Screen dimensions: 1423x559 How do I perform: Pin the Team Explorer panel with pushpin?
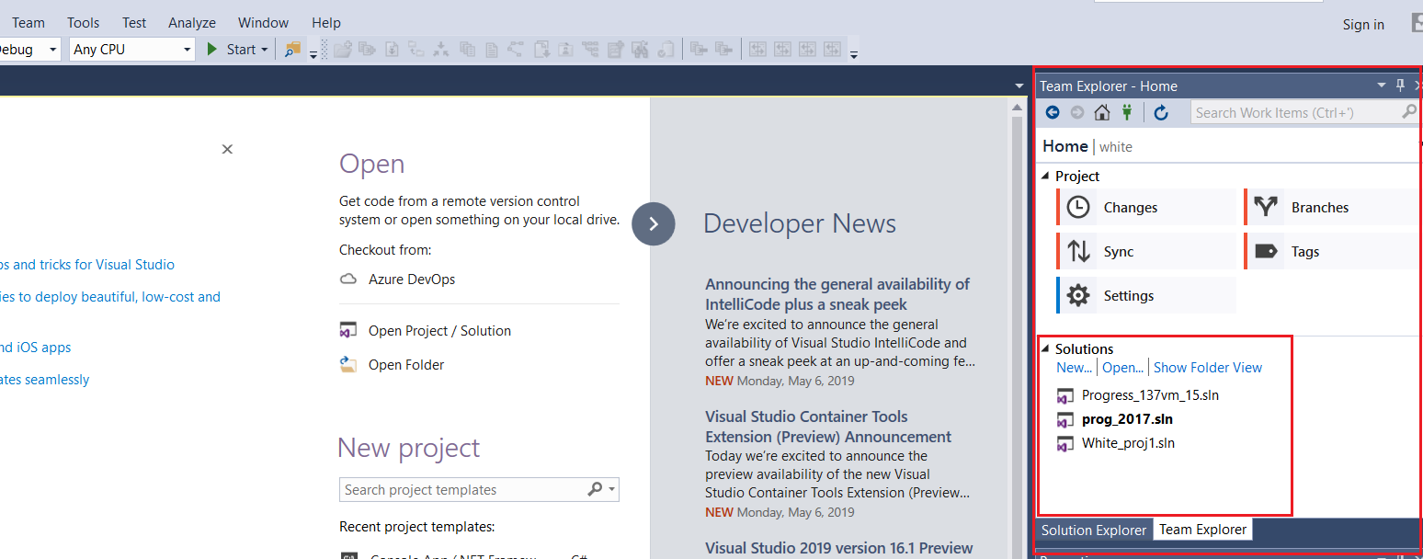(x=1400, y=86)
